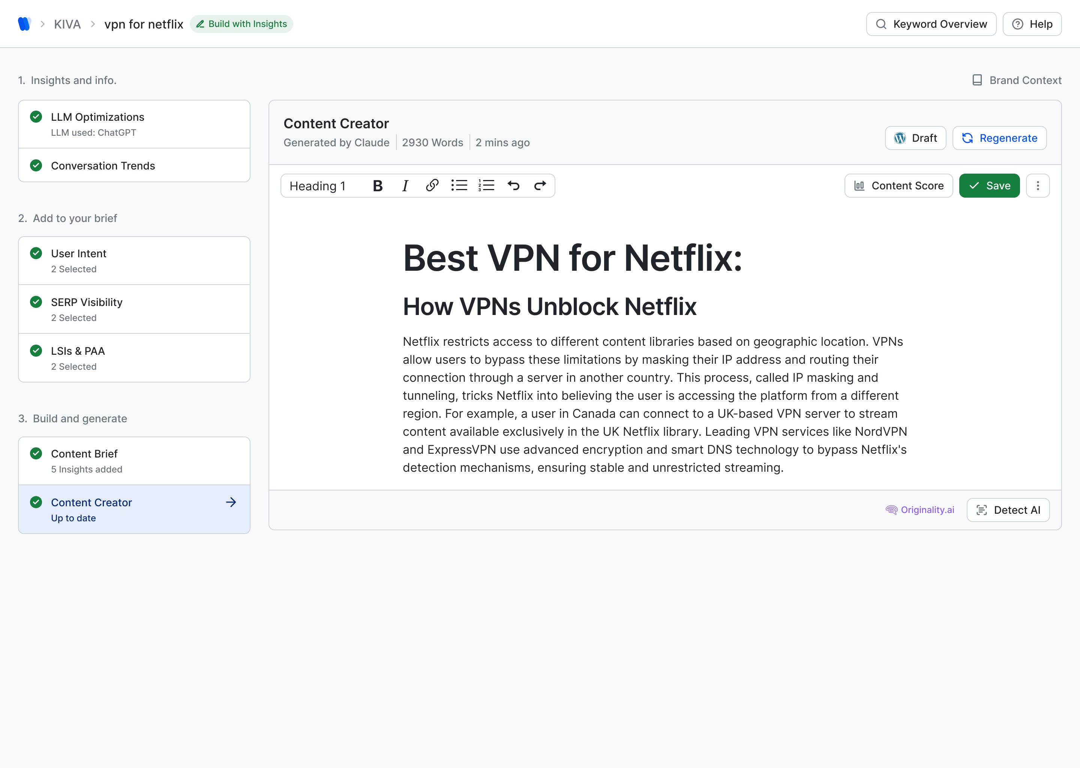Viewport: 1080px width, 768px height.
Task: Open Brand Context
Action: (1016, 80)
